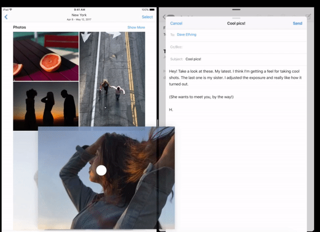320x232 pixels.
Task: Tap the Photos section heading
Action: tap(19, 27)
